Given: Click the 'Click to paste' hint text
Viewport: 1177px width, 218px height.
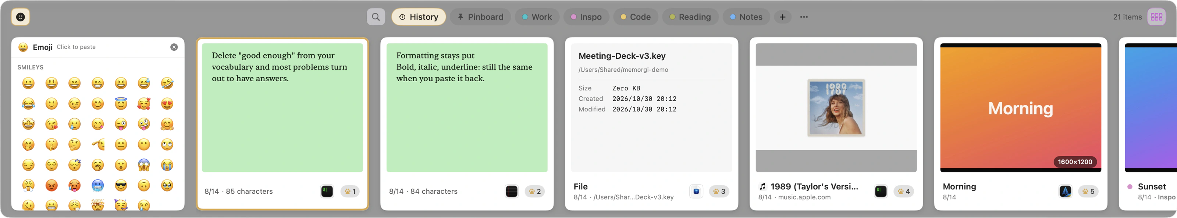Looking at the screenshot, I should point(76,47).
